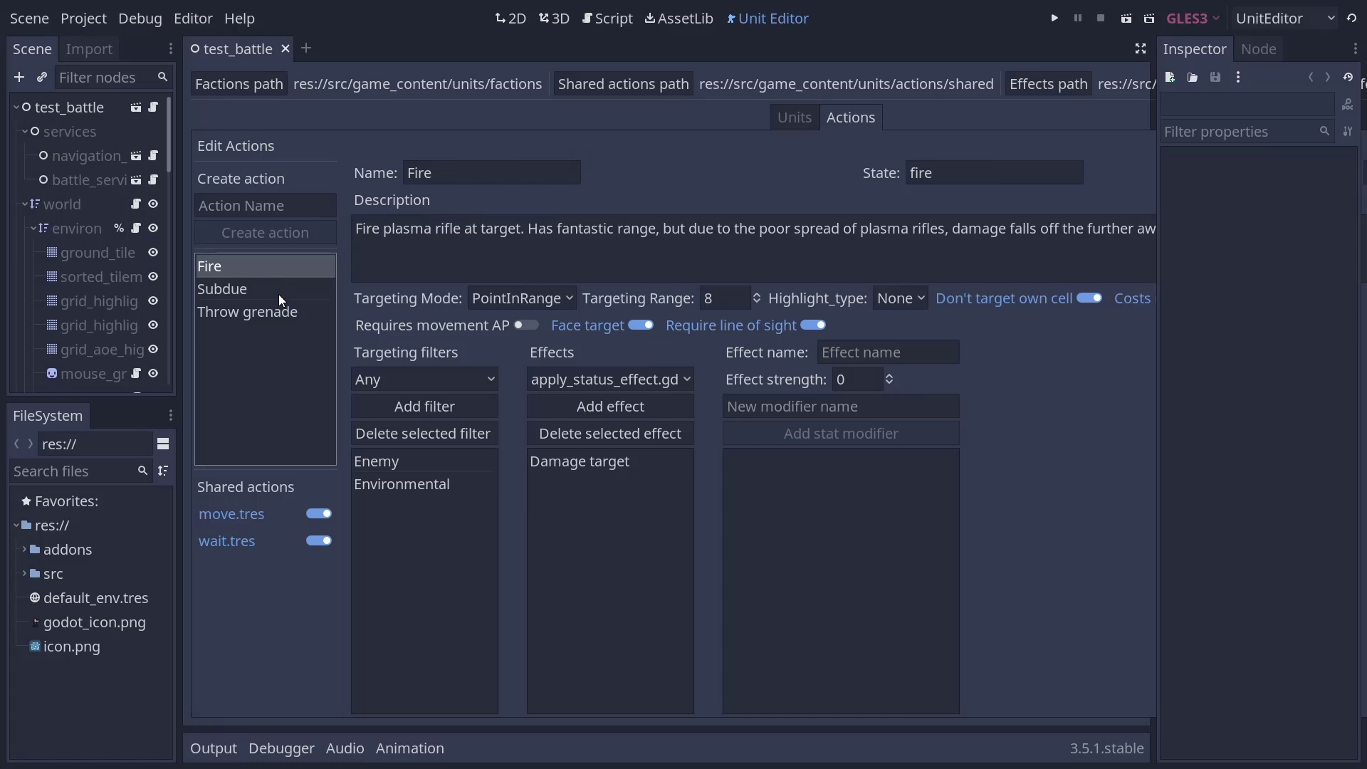This screenshot has width=1367, height=769.
Task: Play the edited scene icon
Action: (1126, 19)
